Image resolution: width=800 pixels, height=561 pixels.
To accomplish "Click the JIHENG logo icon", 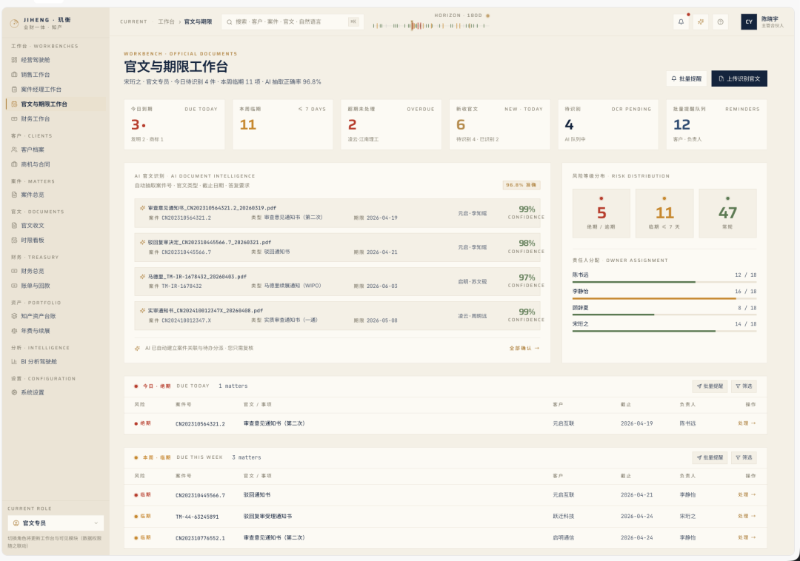I will (14, 23).
